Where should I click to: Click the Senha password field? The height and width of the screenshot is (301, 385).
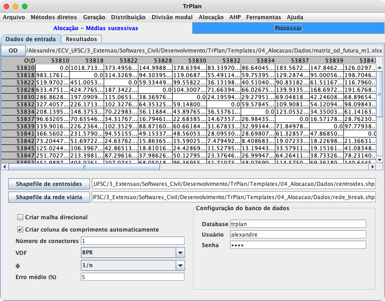(298, 245)
